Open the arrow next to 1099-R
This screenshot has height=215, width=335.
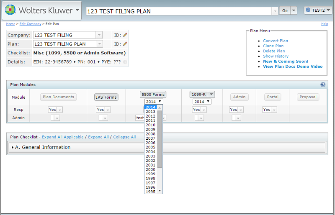coord(211,95)
